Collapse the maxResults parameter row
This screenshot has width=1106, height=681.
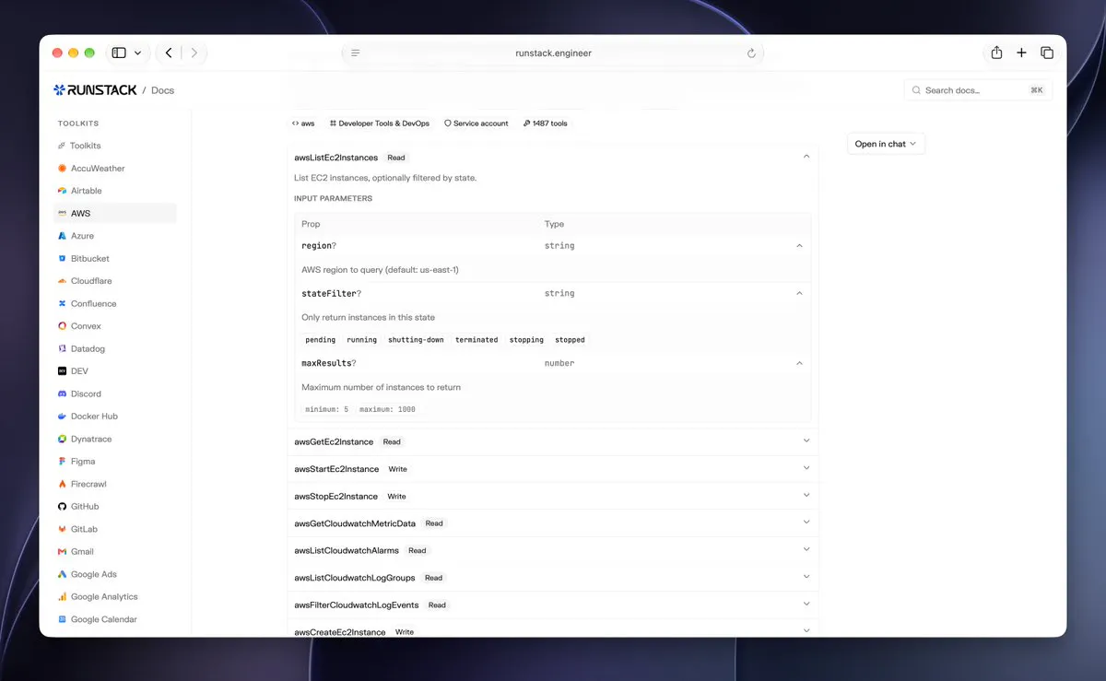(x=799, y=363)
